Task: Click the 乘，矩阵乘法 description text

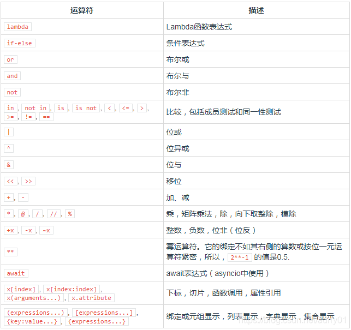Action: click(x=231, y=214)
